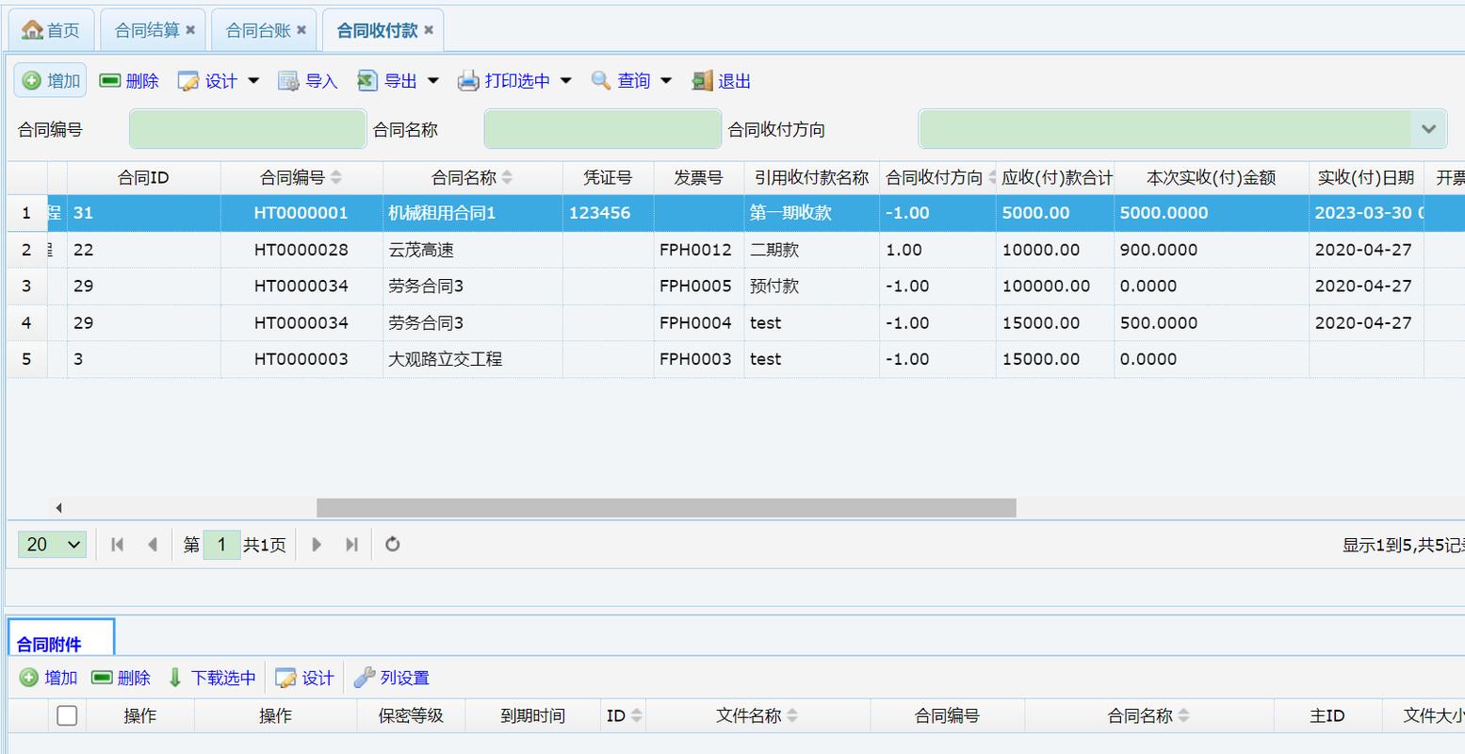This screenshot has height=754, width=1465.
Task: Select the 合同收付款 tab
Action: (377, 30)
